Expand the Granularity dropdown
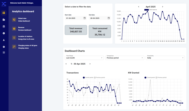 click(165, 58)
